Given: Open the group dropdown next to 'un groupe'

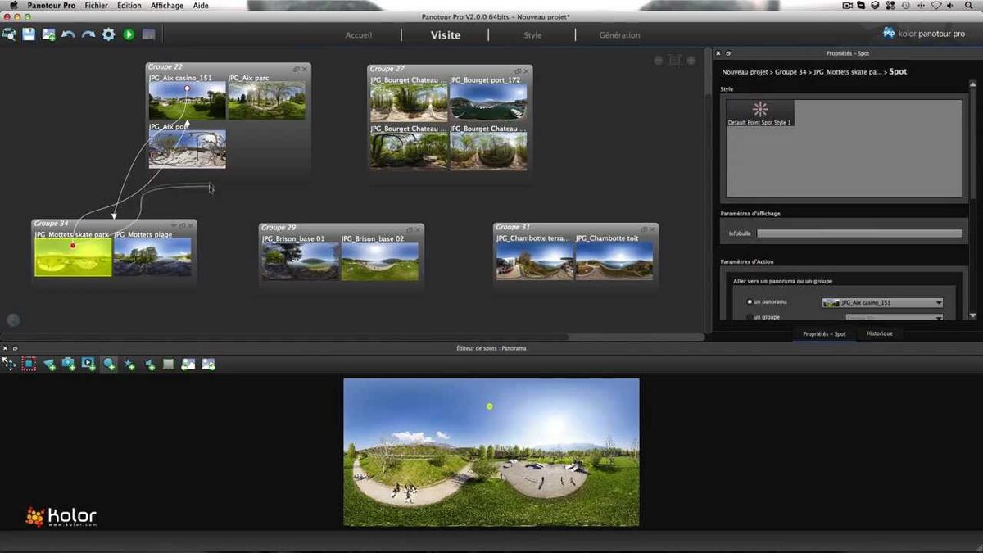Looking at the screenshot, I should (894, 317).
